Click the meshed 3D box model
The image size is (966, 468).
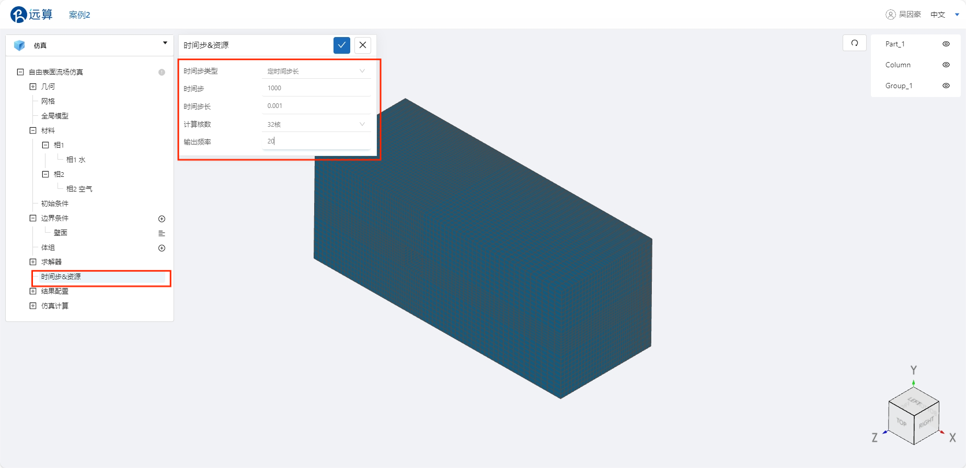[x=482, y=249]
